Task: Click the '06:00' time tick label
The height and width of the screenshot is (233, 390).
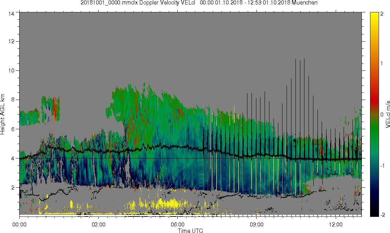Action: 178,224
